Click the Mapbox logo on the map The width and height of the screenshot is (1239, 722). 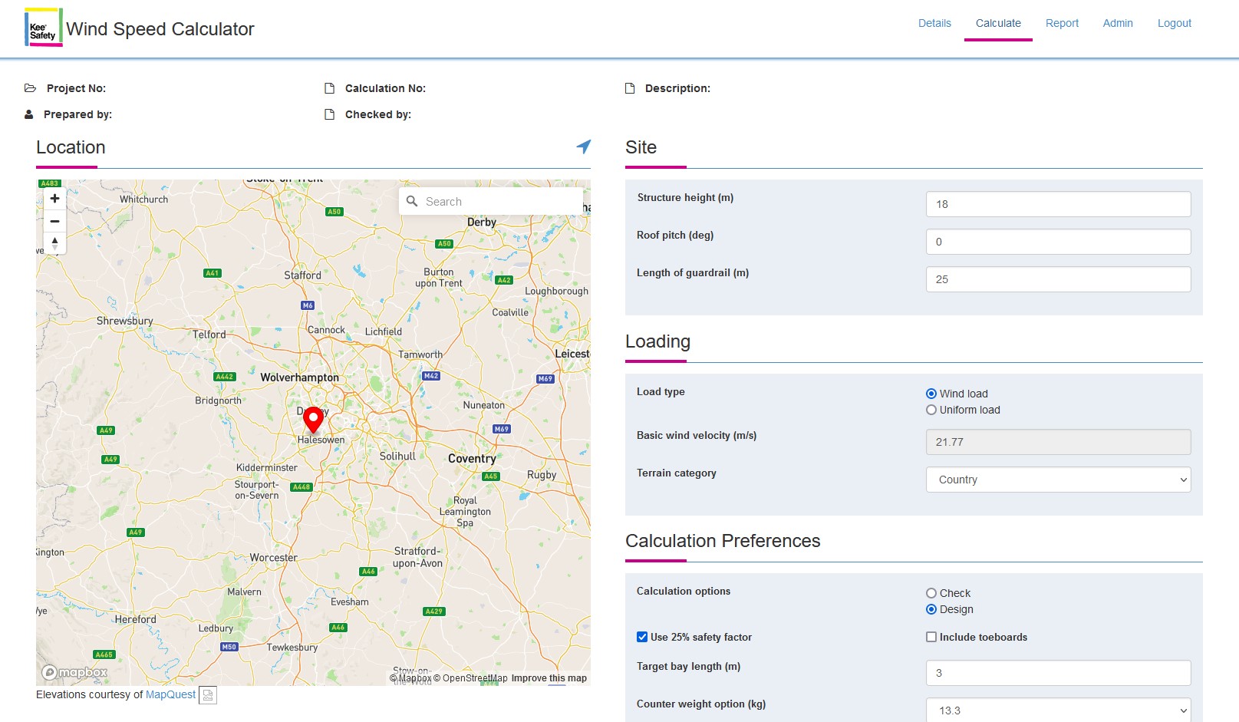75,672
